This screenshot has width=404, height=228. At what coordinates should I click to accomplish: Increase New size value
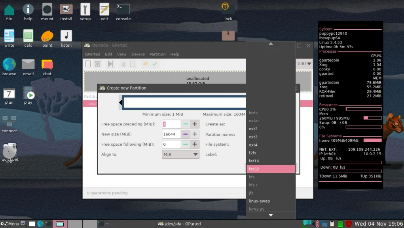(x=195, y=134)
